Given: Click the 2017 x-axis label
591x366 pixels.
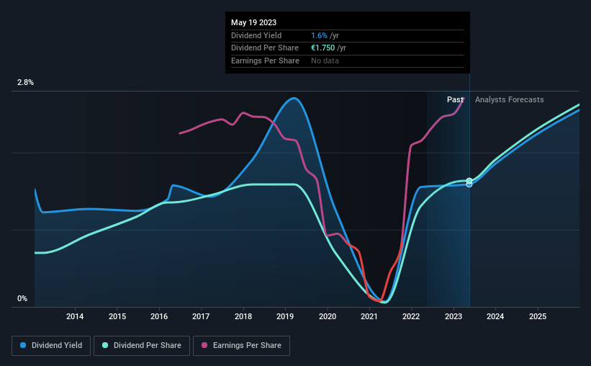Looking at the screenshot, I should (201, 316).
